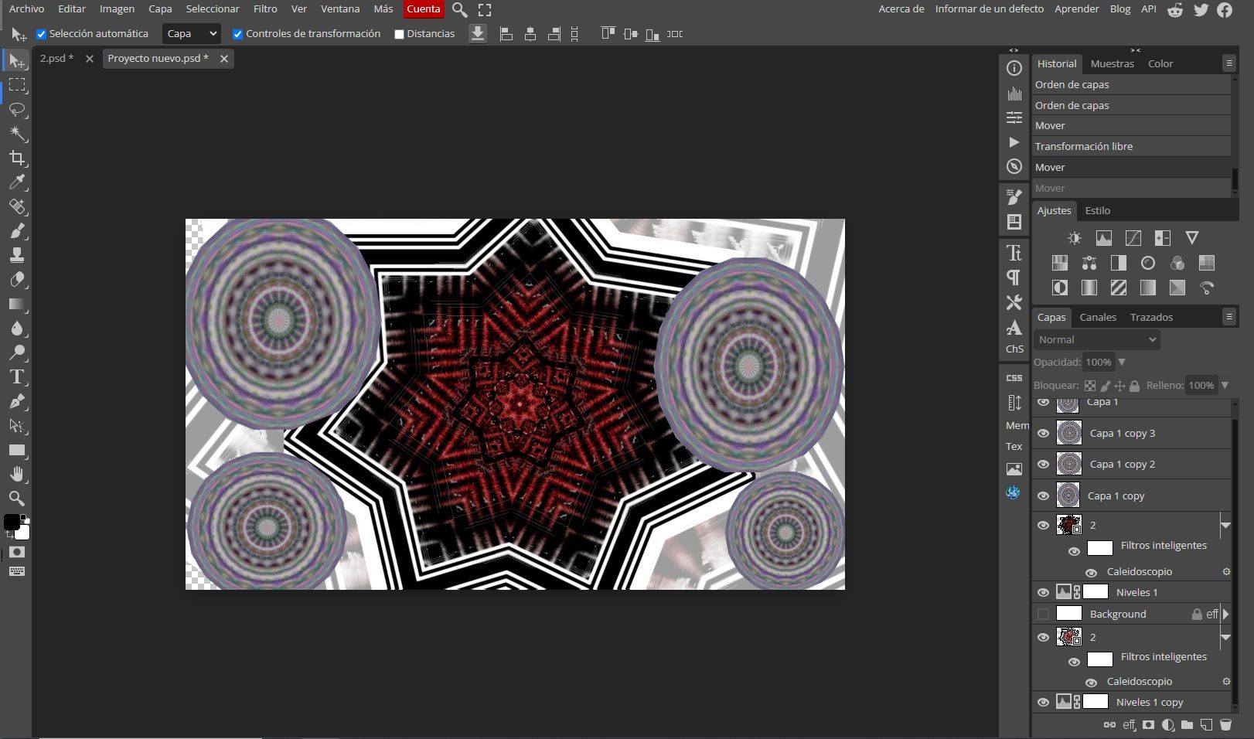Select the Rectangle shape tool
The width and height of the screenshot is (1254, 739).
tap(17, 450)
